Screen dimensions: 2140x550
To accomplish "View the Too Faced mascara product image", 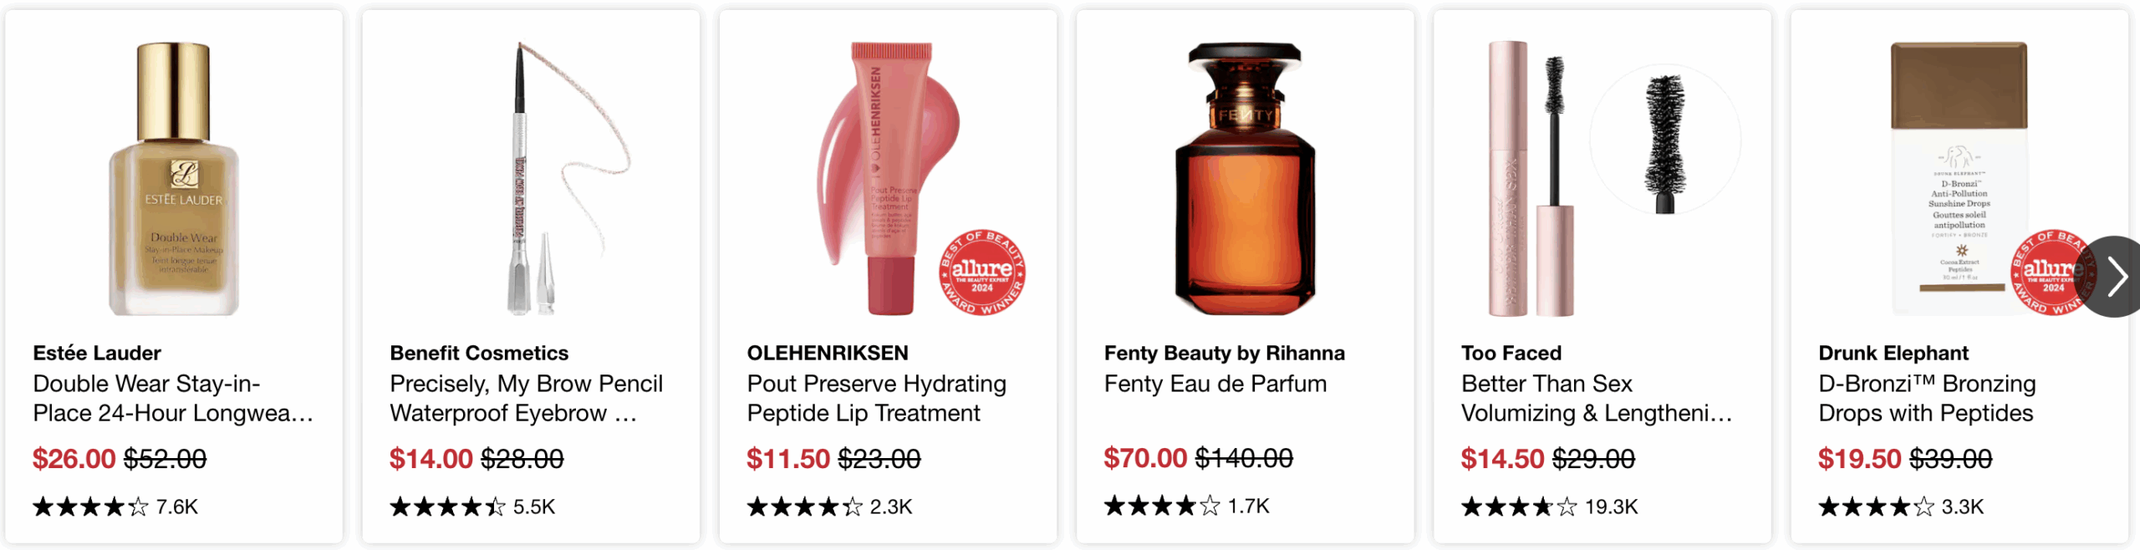I will point(1602,179).
